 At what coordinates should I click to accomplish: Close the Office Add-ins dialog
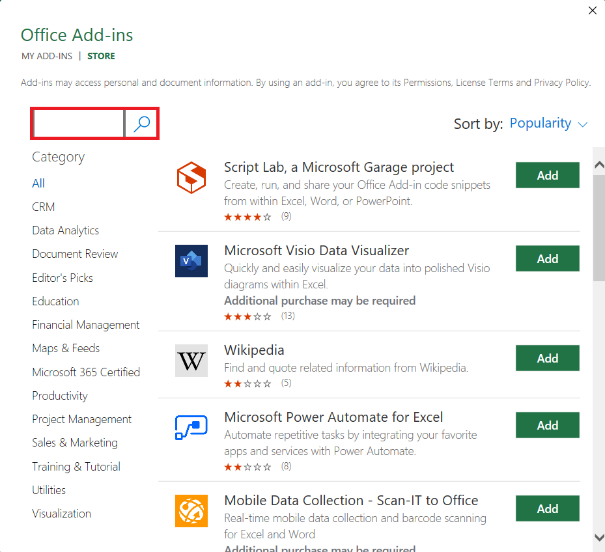tap(593, 10)
